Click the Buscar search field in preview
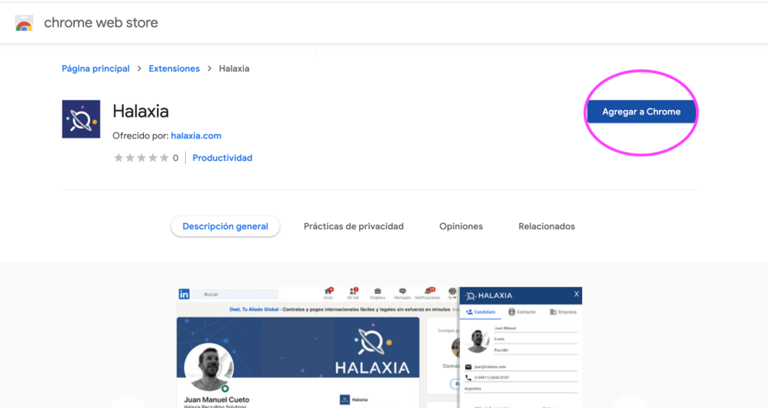Image resolution: width=768 pixels, height=408 pixels. pyautogui.click(x=235, y=294)
